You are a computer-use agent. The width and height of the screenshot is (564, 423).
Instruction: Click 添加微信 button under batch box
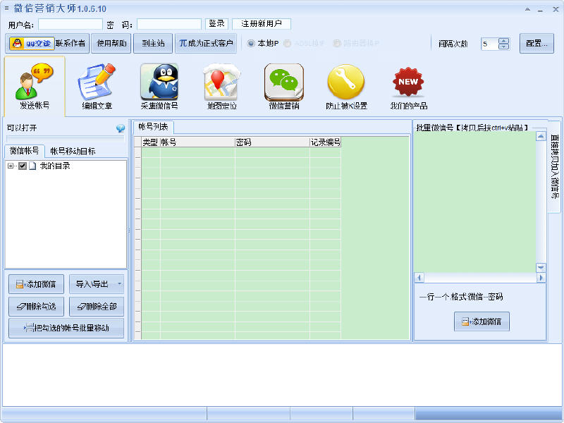pyautogui.click(x=482, y=321)
